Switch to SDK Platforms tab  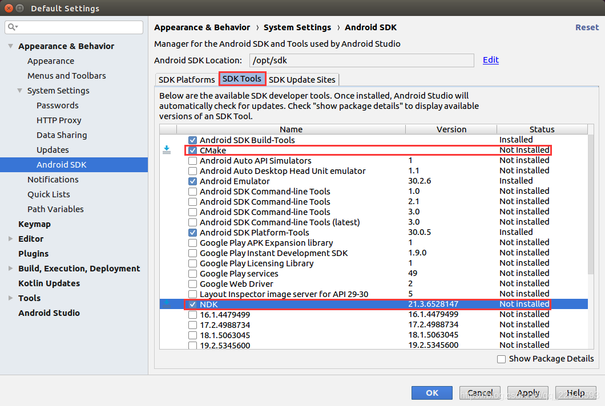tap(187, 79)
